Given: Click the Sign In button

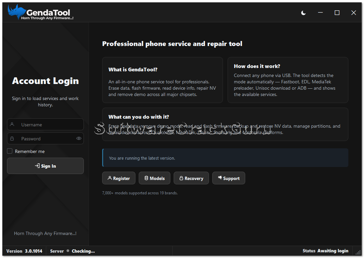Looking at the screenshot, I should tap(45, 166).
